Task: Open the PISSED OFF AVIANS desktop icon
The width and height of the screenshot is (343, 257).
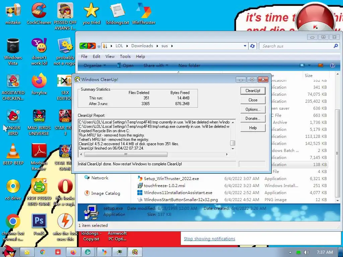Action: click(65, 16)
